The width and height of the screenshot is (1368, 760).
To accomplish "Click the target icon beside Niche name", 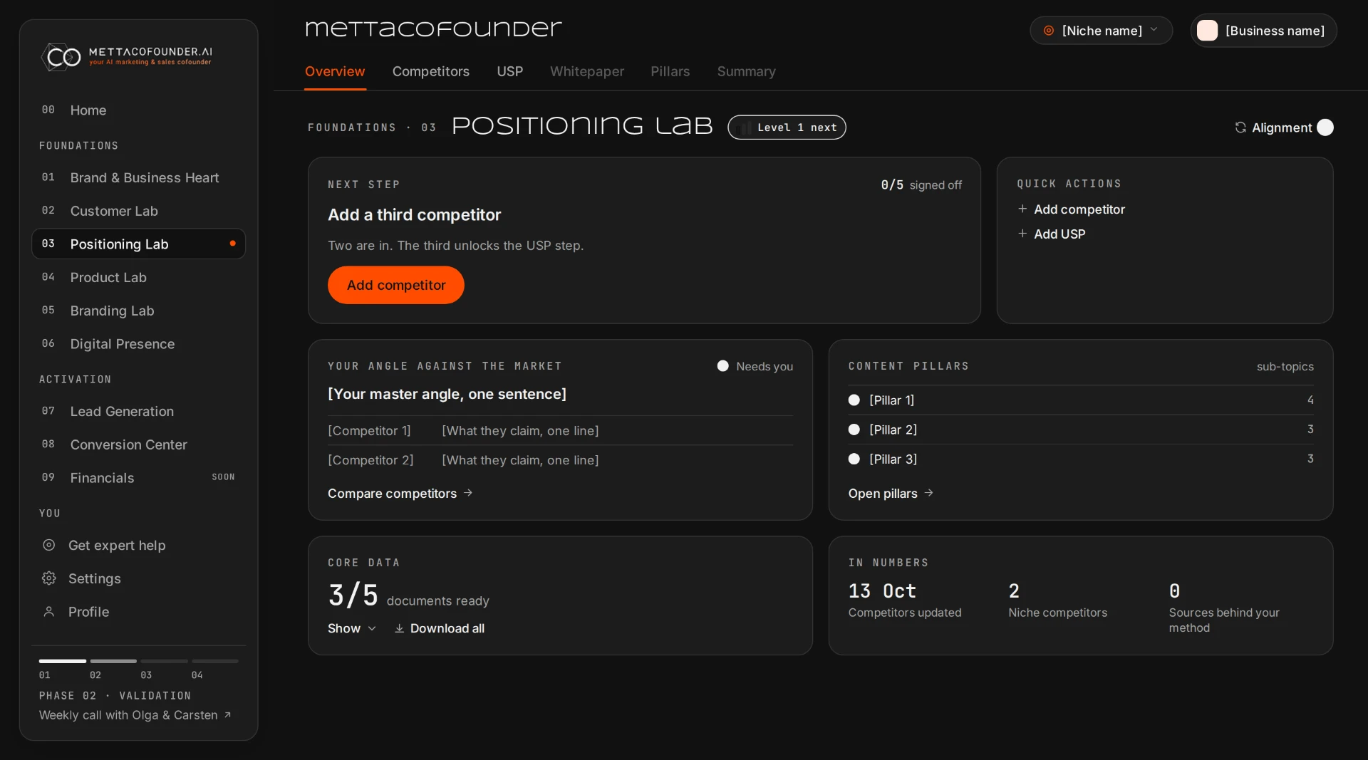I will [x=1049, y=31].
